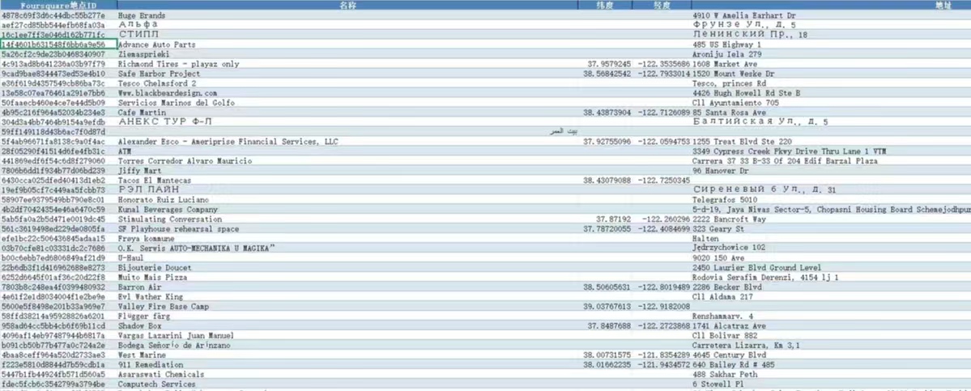971x391 pixels.
Task: Select the 经度 column header
Action: coord(662,5)
